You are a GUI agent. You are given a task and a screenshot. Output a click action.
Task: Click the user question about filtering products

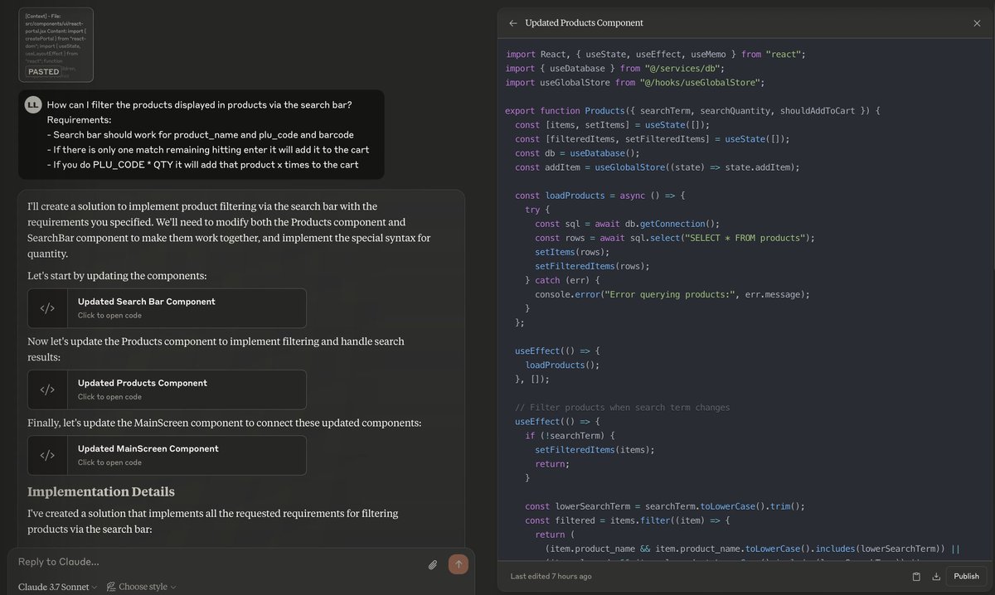(x=199, y=104)
